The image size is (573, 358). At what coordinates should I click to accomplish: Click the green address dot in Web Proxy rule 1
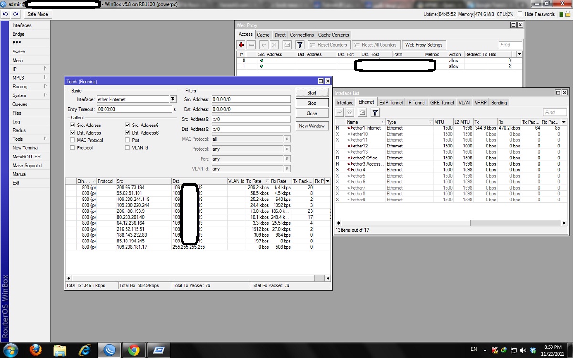point(261,66)
